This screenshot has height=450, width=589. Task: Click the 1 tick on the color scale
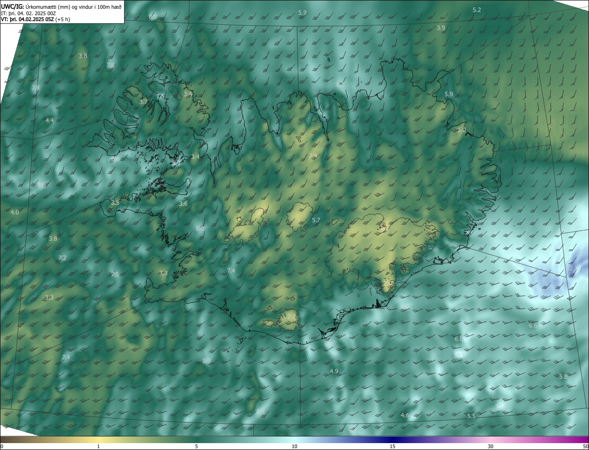98,446
